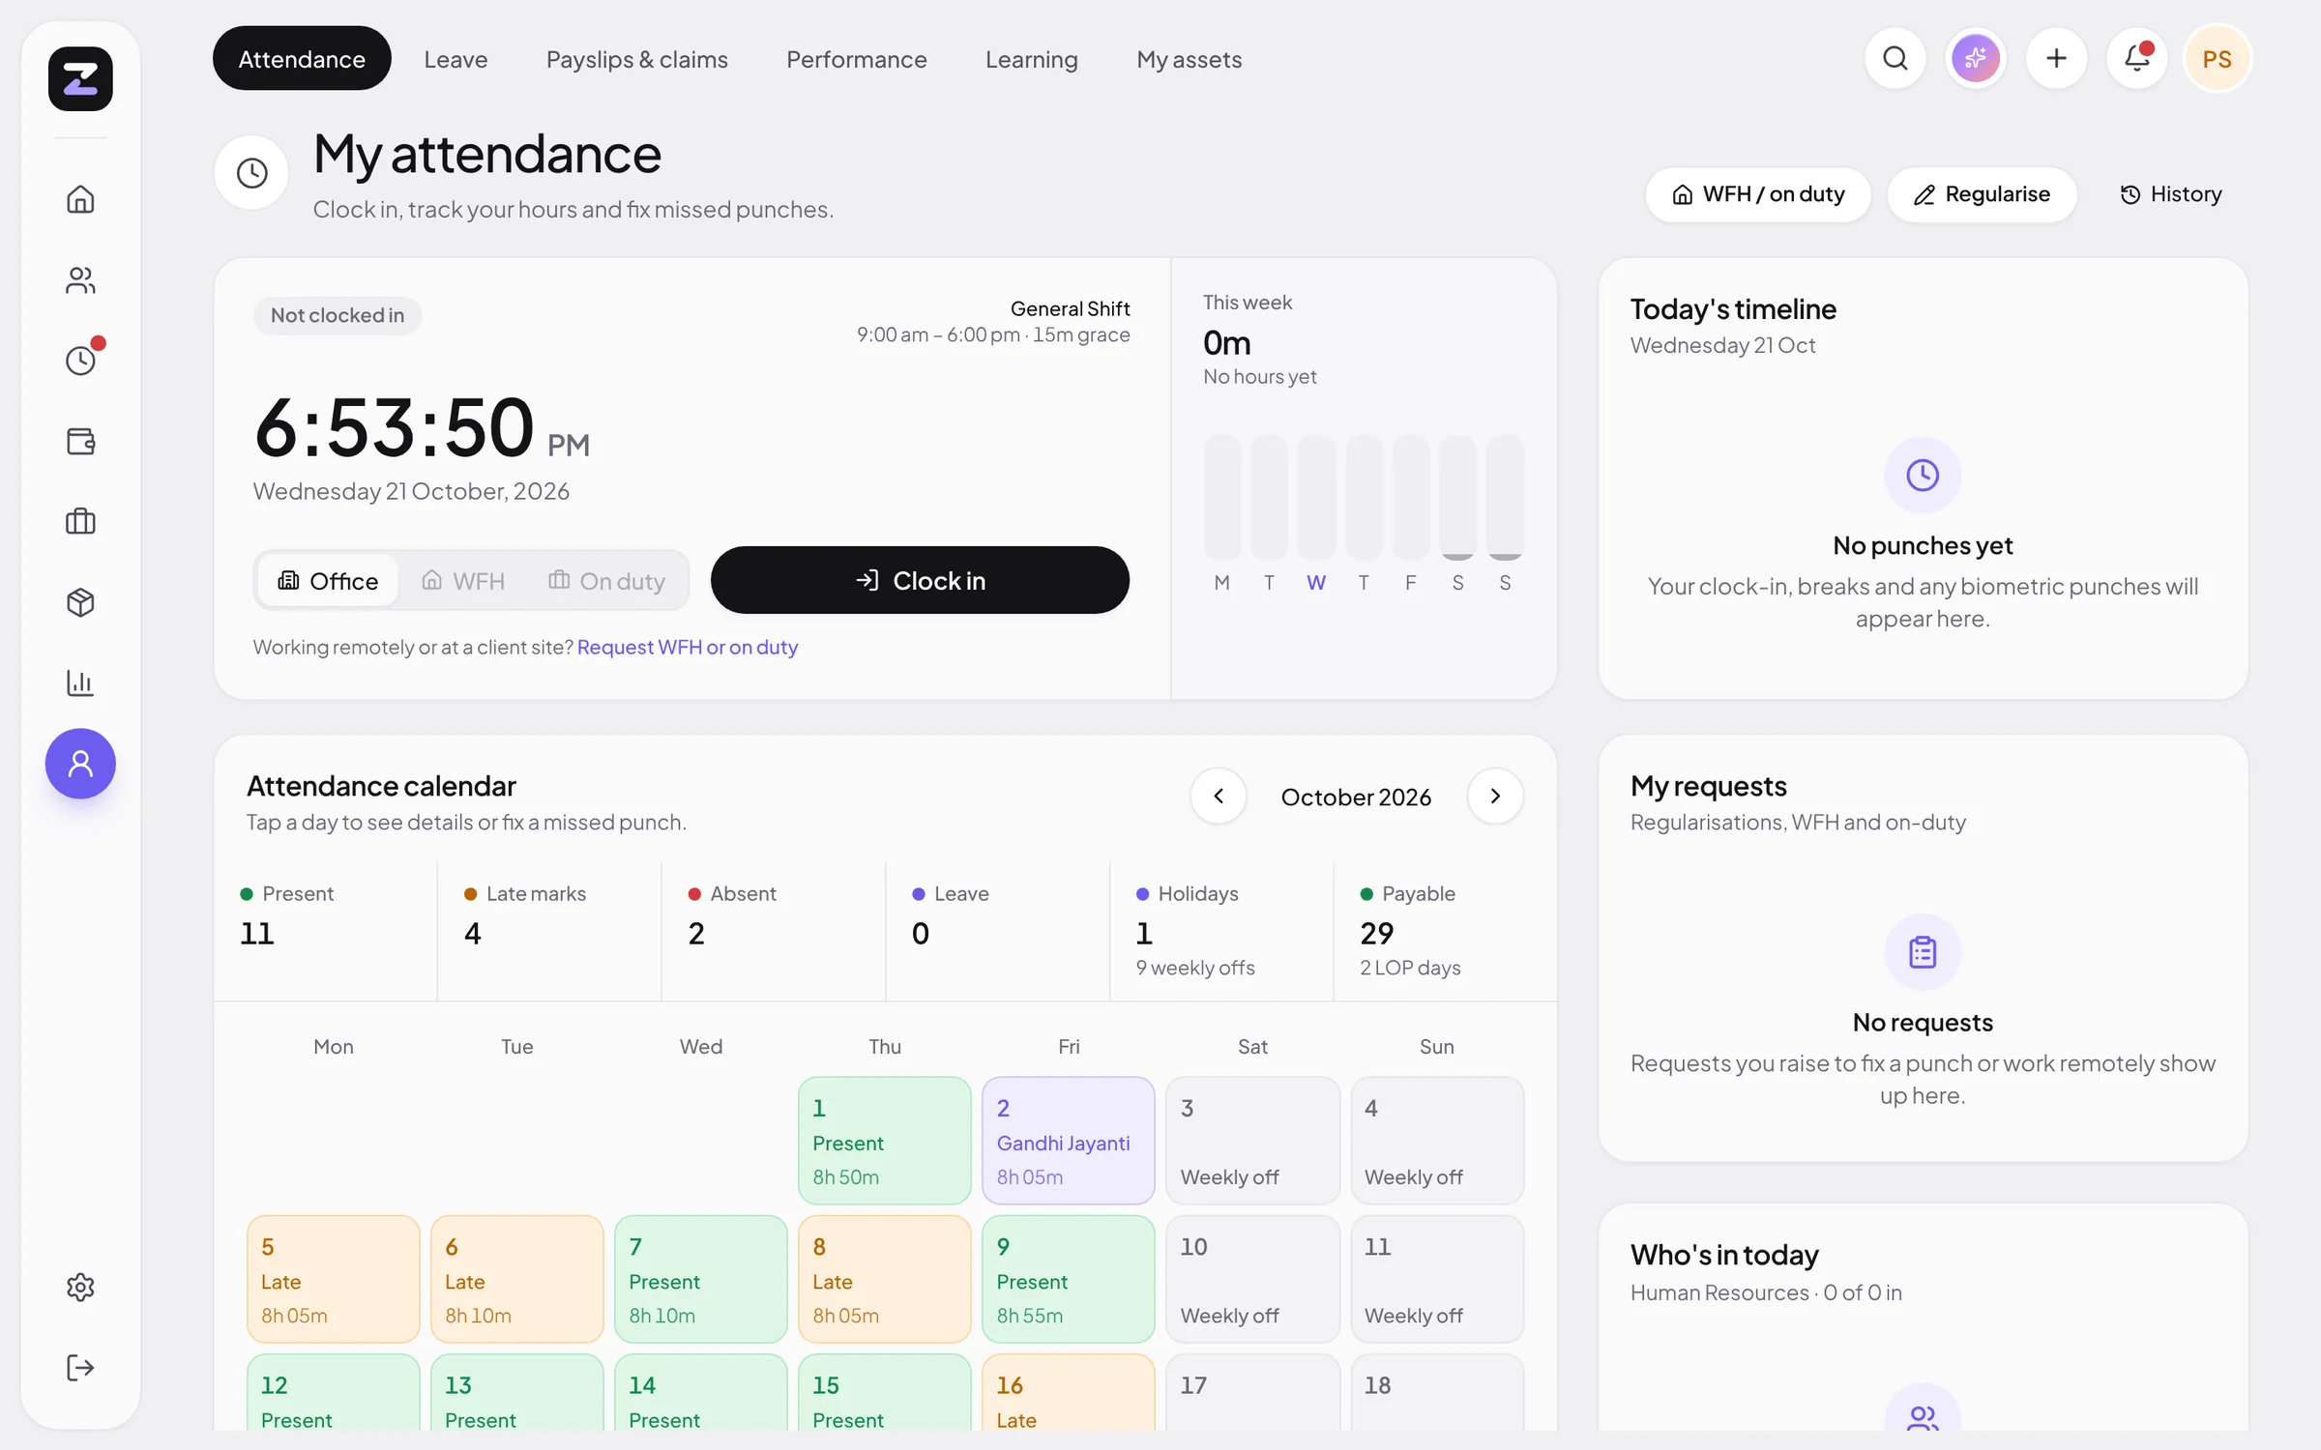Open the AI sparkle assistant icon
The image size is (2321, 1450).
pyautogui.click(x=1976, y=59)
